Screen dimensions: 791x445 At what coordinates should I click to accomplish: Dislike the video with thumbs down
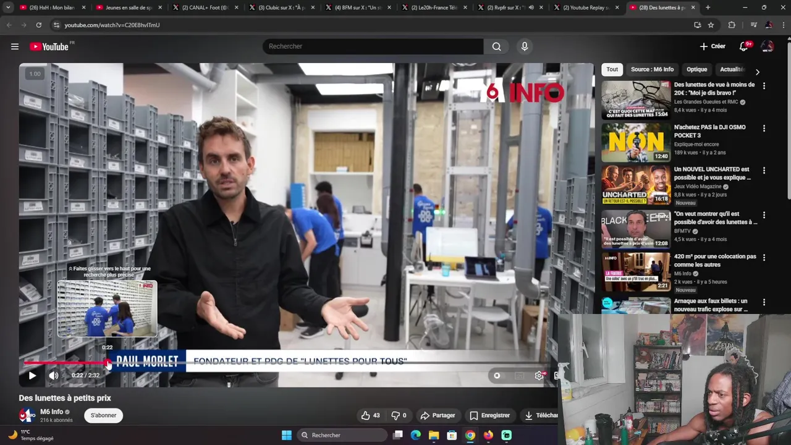pyautogui.click(x=399, y=415)
